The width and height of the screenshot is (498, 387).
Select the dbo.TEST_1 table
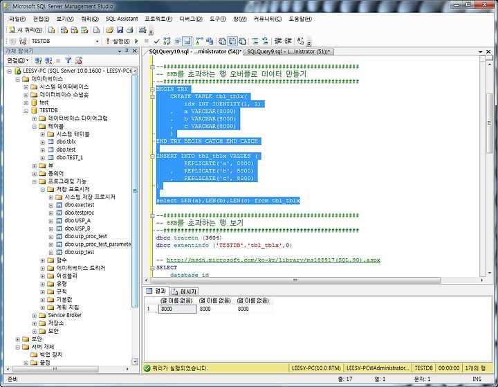(x=69, y=157)
